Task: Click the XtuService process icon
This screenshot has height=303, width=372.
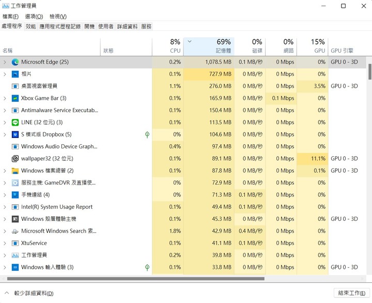Action: click(15, 243)
